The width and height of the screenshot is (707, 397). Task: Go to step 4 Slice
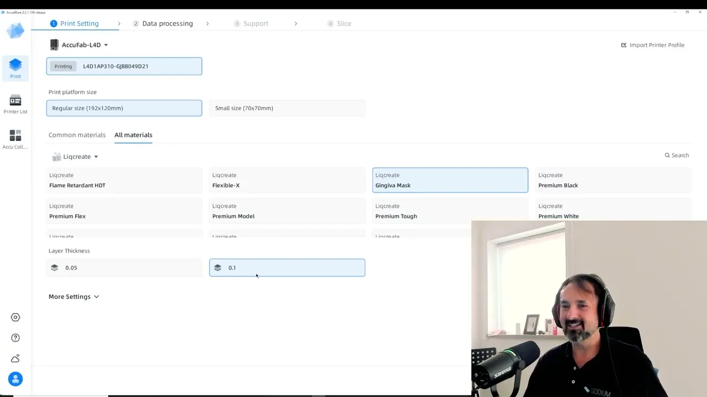tap(339, 24)
